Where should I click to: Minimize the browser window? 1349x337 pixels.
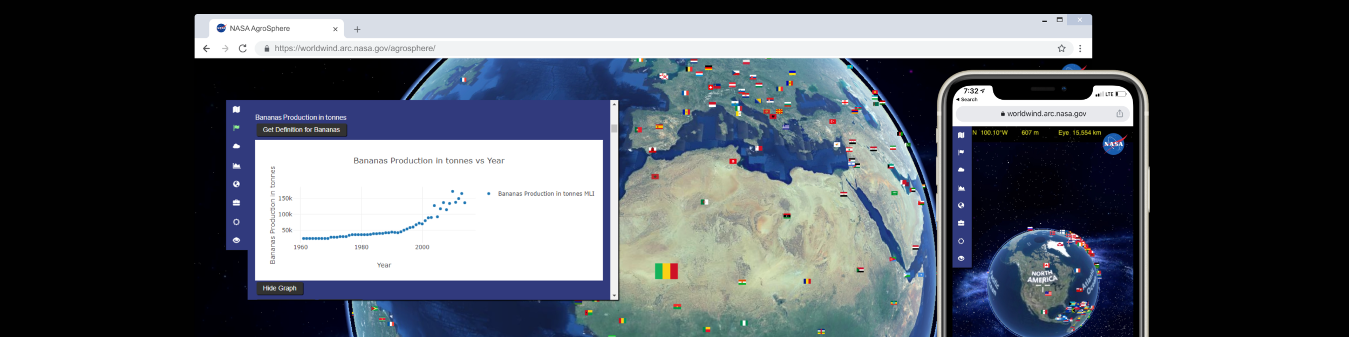click(1044, 20)
